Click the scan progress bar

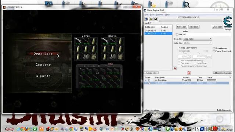pos(191,21)
